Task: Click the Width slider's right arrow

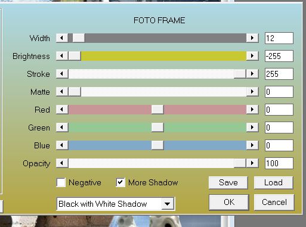Action: (252, 38)
